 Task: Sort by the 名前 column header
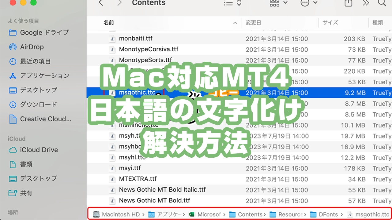[109, 23]
